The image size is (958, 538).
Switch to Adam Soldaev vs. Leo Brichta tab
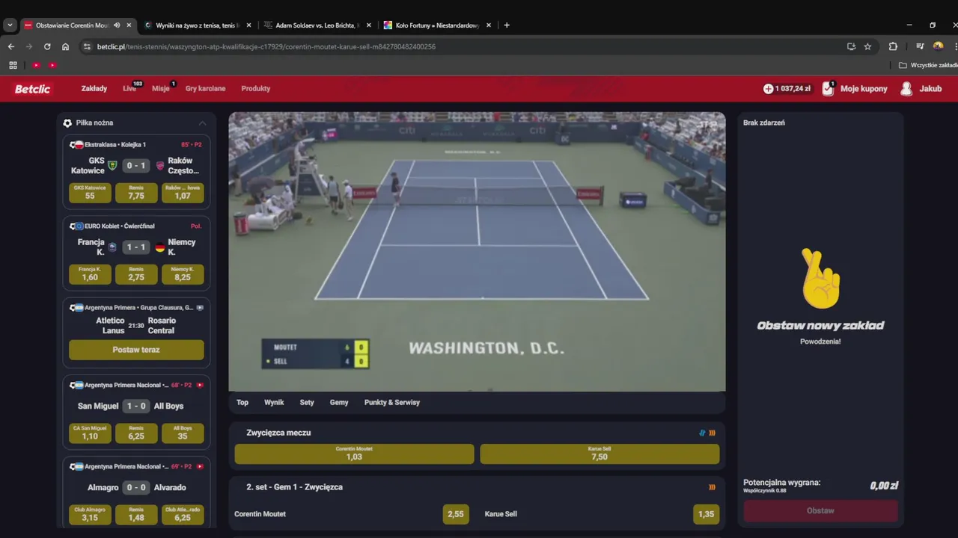click(317, 25)
